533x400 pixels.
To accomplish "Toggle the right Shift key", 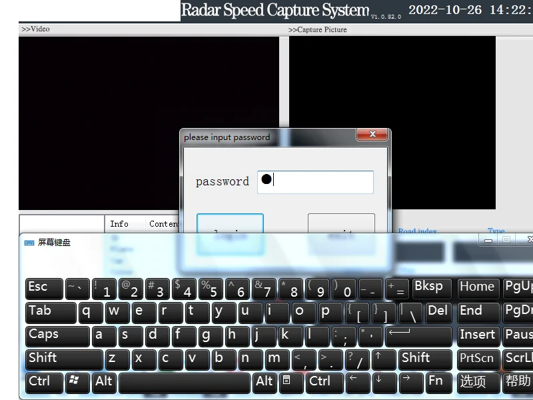I will (425, 359).
